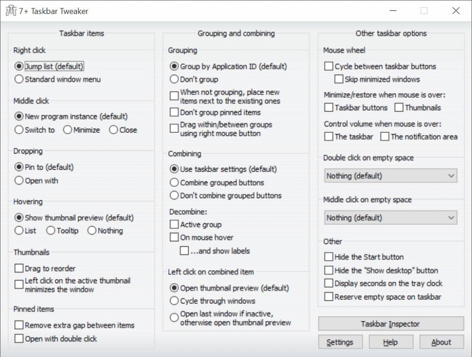Enable Hide the Start button
The image size is (472, 357).
(x=329, y=257)
